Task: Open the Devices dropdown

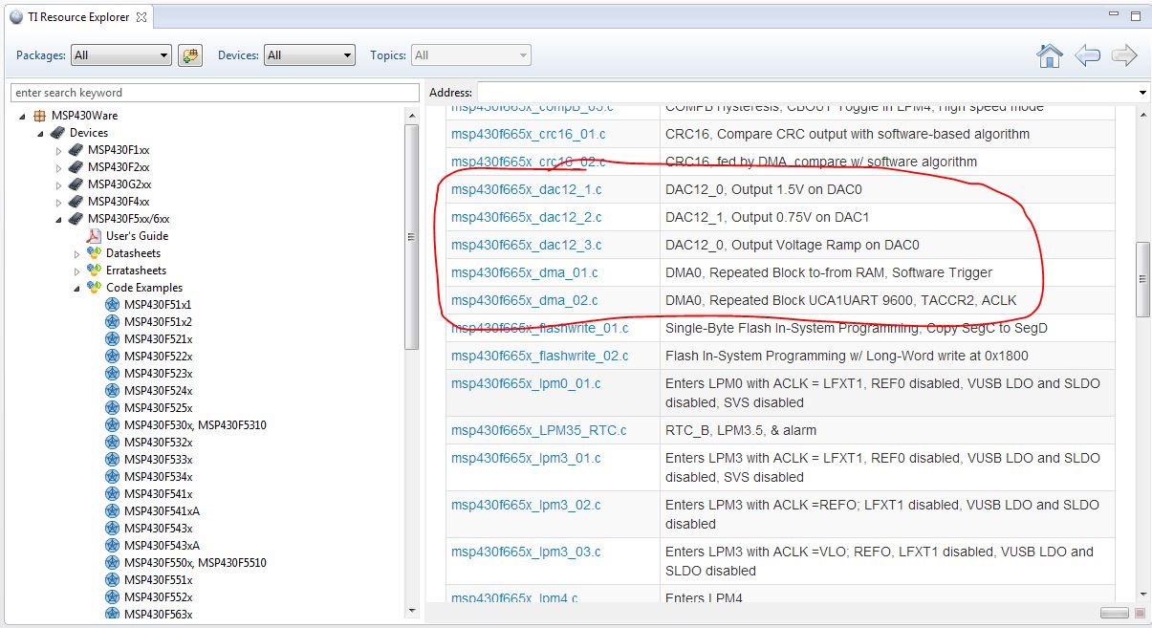Action: tap(309, 55)
